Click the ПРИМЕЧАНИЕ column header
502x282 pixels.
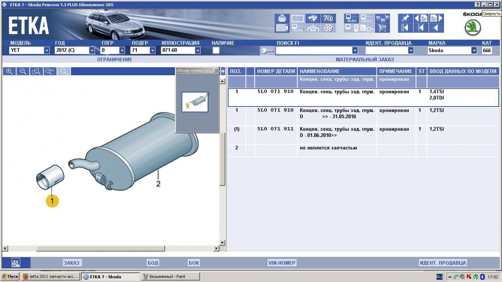[396, 71]
